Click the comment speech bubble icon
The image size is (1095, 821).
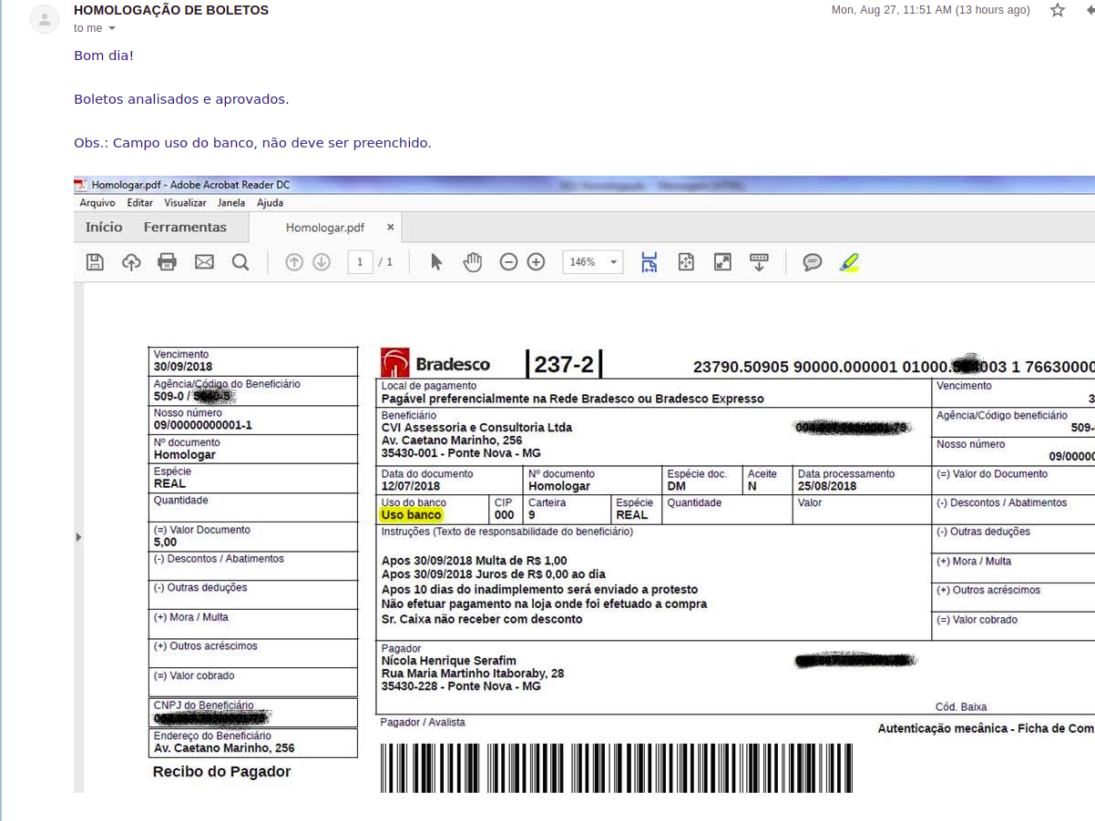click(x=813, y=262)
